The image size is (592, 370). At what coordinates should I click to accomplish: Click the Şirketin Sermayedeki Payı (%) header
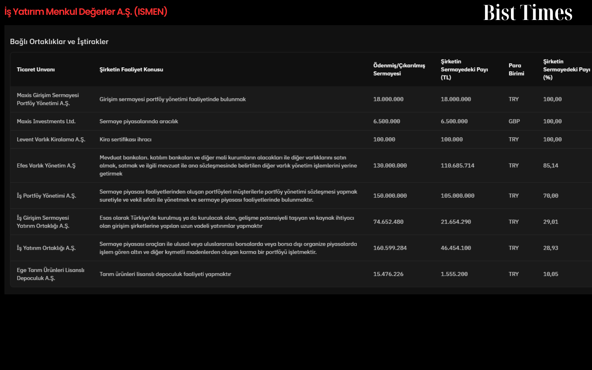point(566,70)
